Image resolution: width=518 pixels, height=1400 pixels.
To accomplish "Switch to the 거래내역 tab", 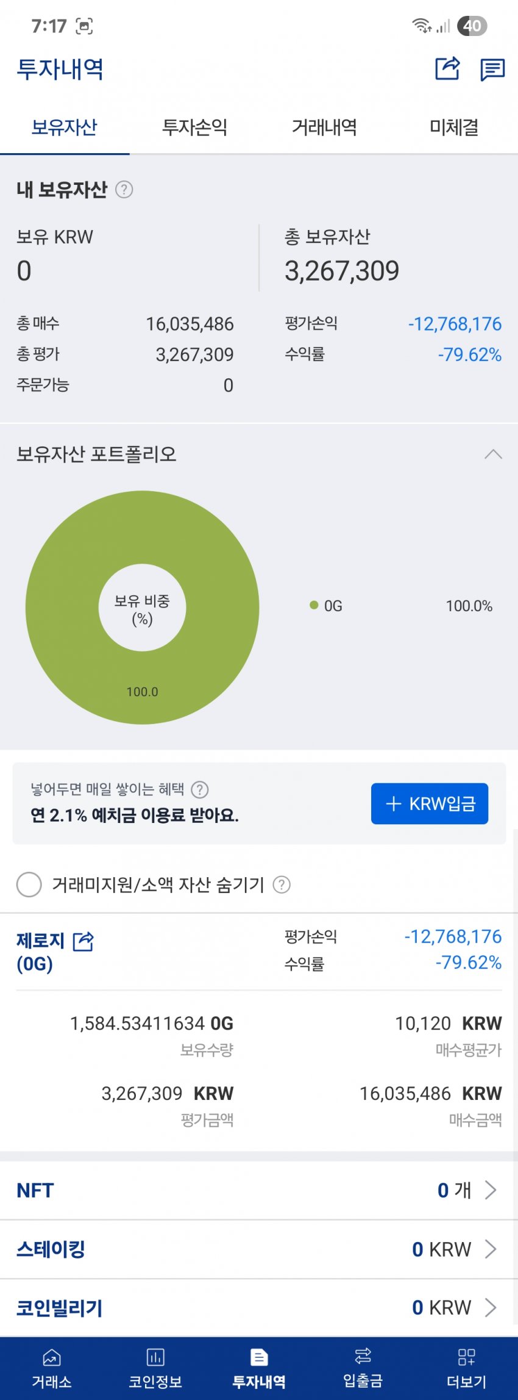I will 324,127.
